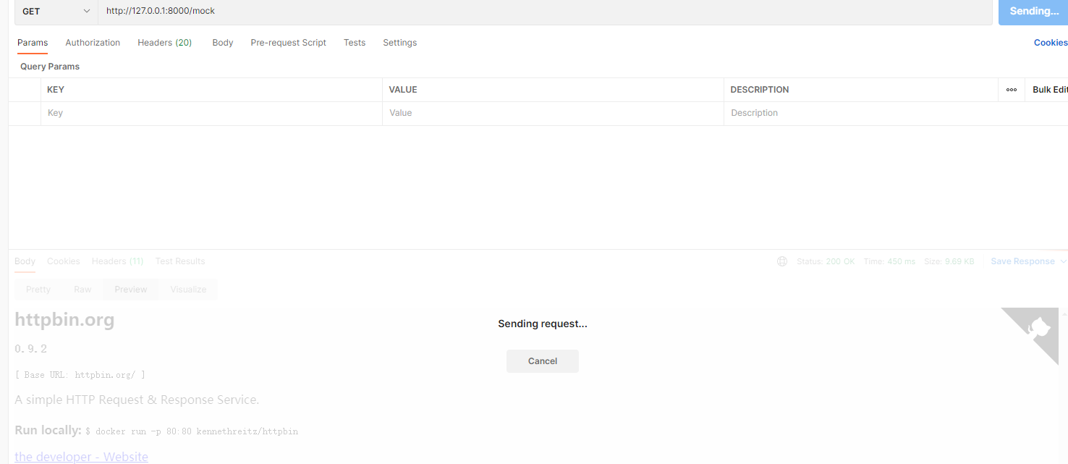Viewport: 1068px width, 464px height.
Task: Open the Pre-request Script tab
Action: tap(289, 43)
